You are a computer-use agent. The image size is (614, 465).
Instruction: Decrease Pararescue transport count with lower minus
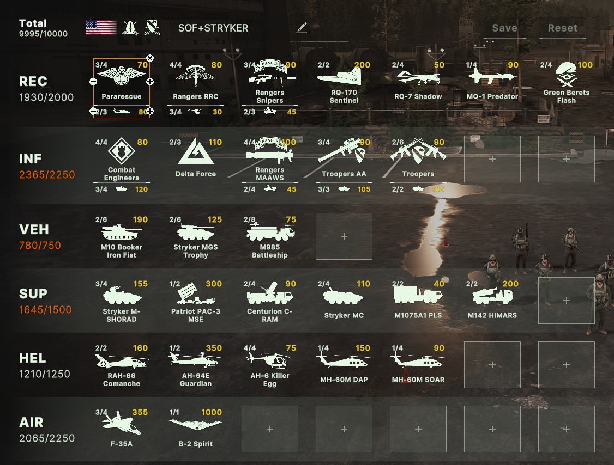click(93, 111)
